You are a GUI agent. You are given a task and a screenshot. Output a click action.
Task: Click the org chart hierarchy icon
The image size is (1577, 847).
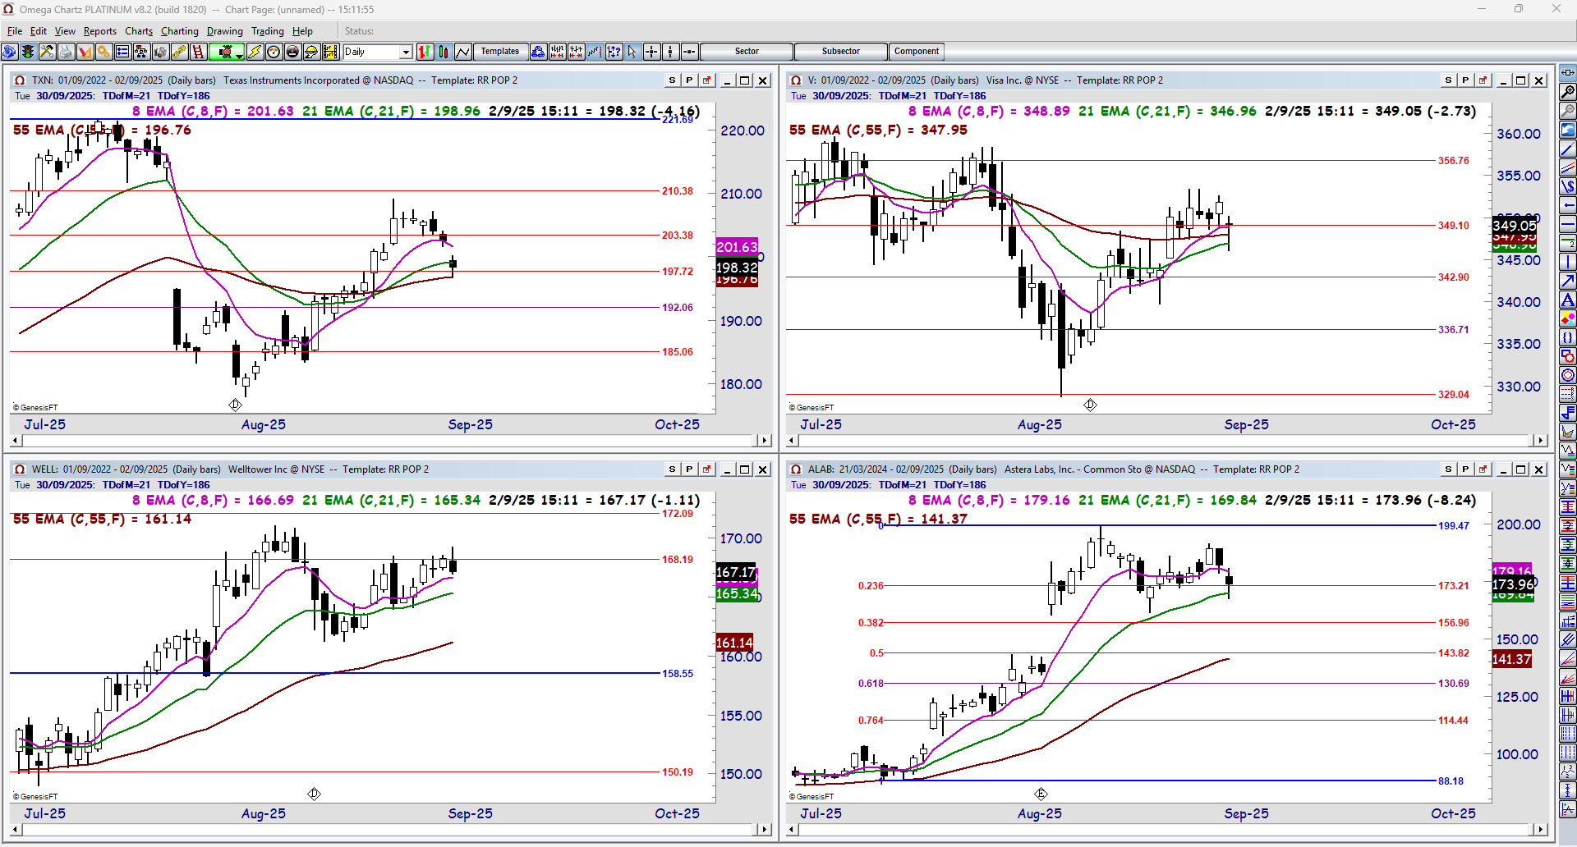click(141, 52)
